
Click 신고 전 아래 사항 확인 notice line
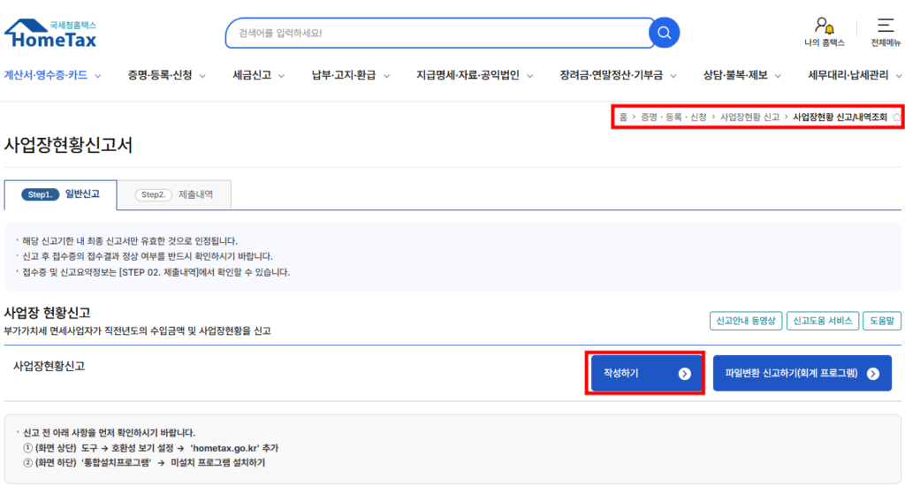109,433
